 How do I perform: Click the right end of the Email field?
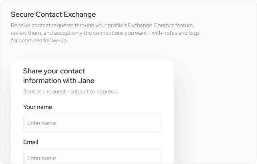(x=154, y=157)
